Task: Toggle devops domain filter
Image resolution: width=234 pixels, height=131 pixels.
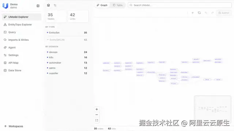Action: (67, 52)
